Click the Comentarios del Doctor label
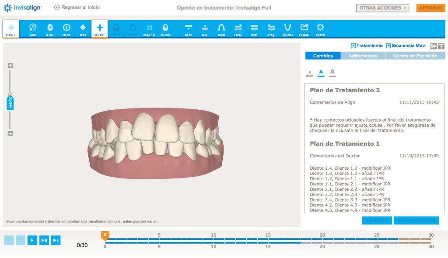Viewport: 448px width, 258px height. tap(335, 156)
